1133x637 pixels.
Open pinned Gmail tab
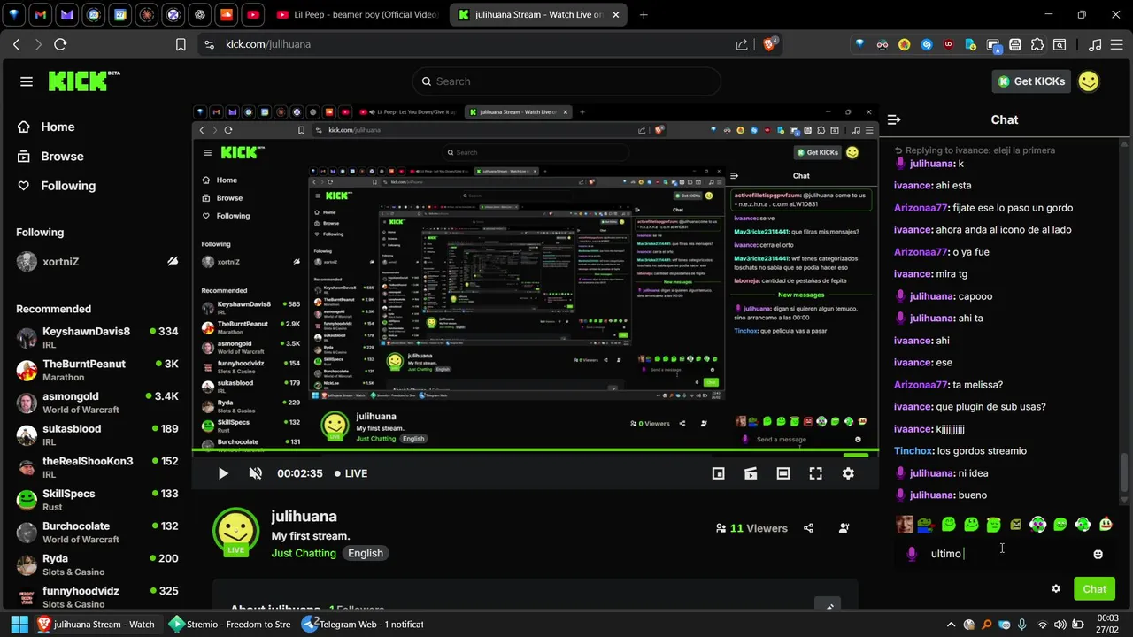(40, 15)
